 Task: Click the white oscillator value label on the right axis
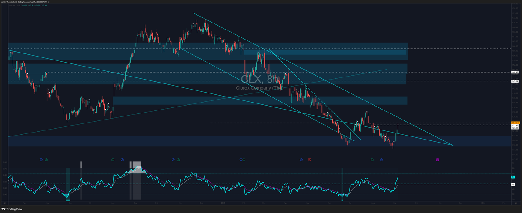(x=513, y=184)
